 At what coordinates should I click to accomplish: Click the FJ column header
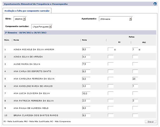tap(119, 42)
